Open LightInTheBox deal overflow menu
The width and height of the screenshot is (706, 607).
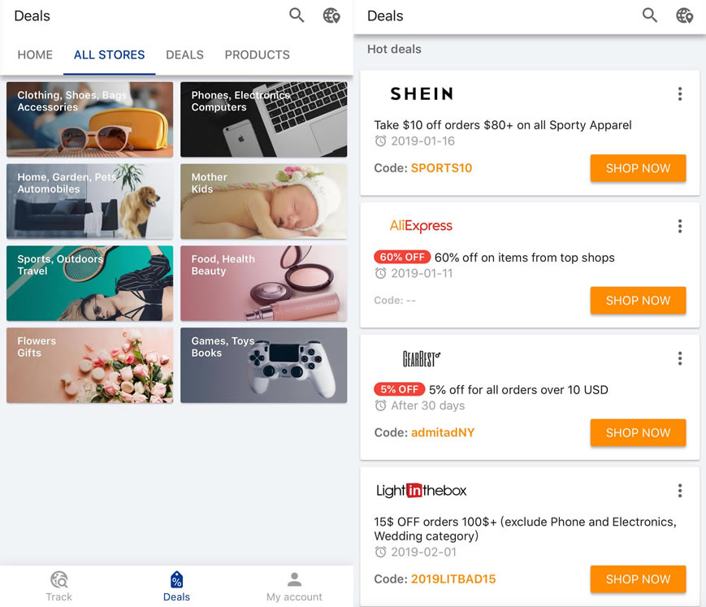[680, 491]
